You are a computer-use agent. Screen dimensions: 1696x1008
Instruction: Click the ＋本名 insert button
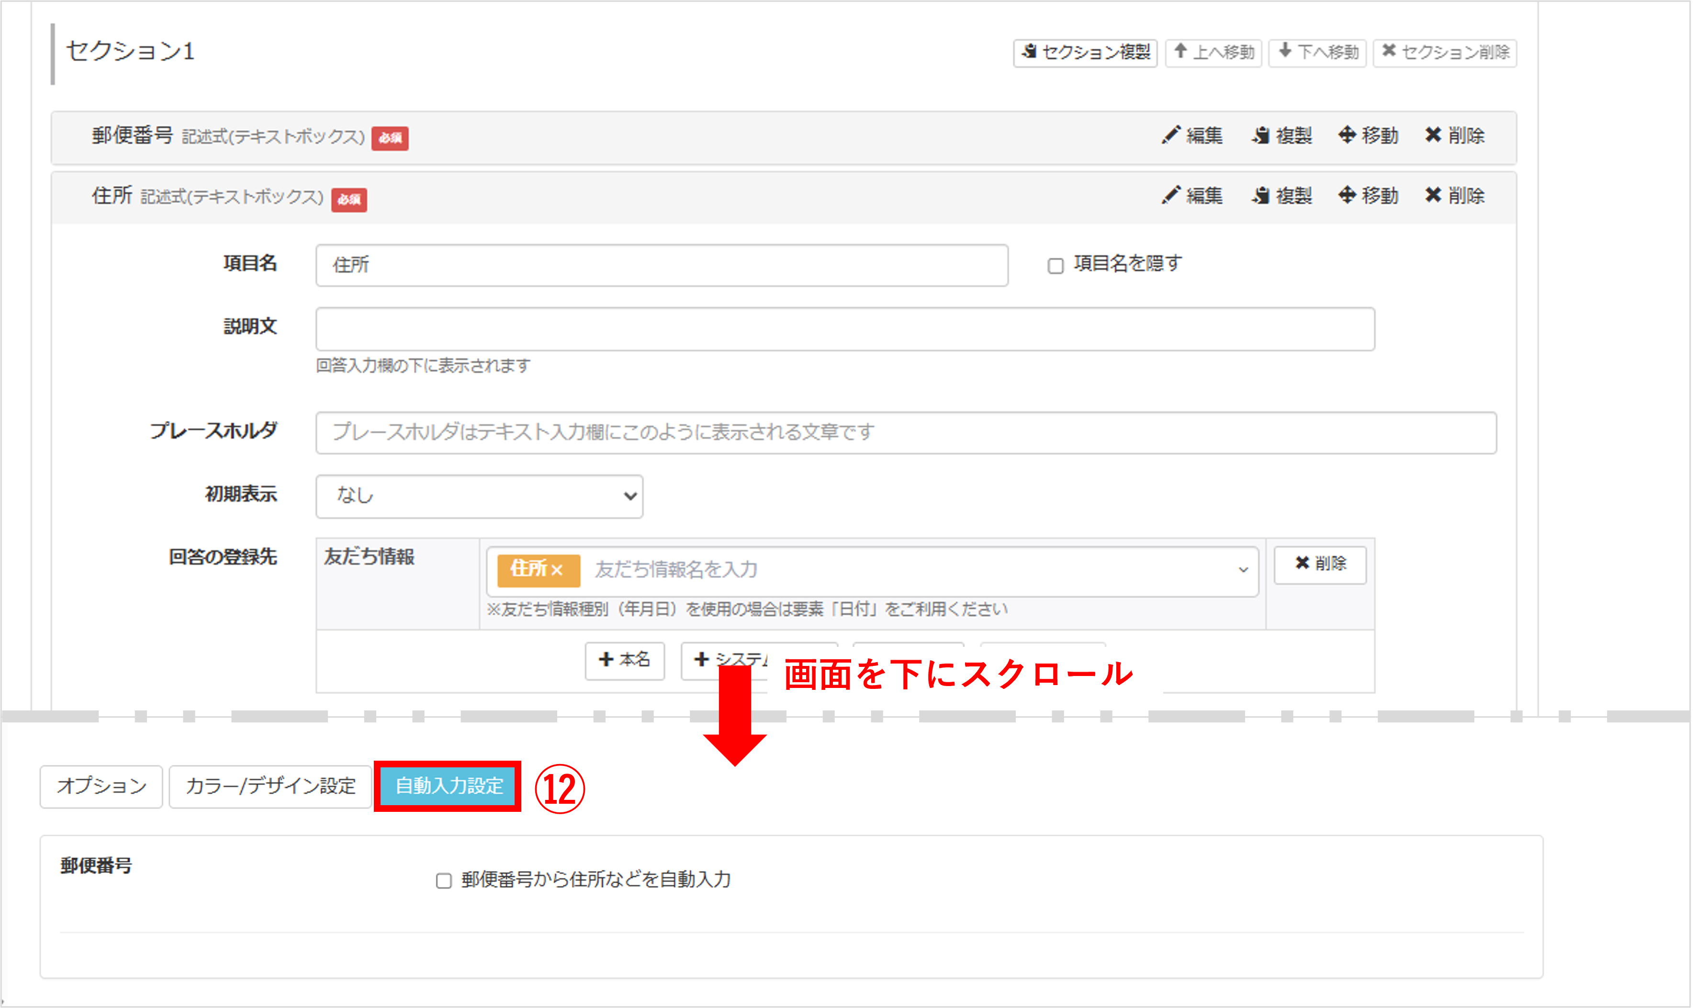[x=624, y=660]
